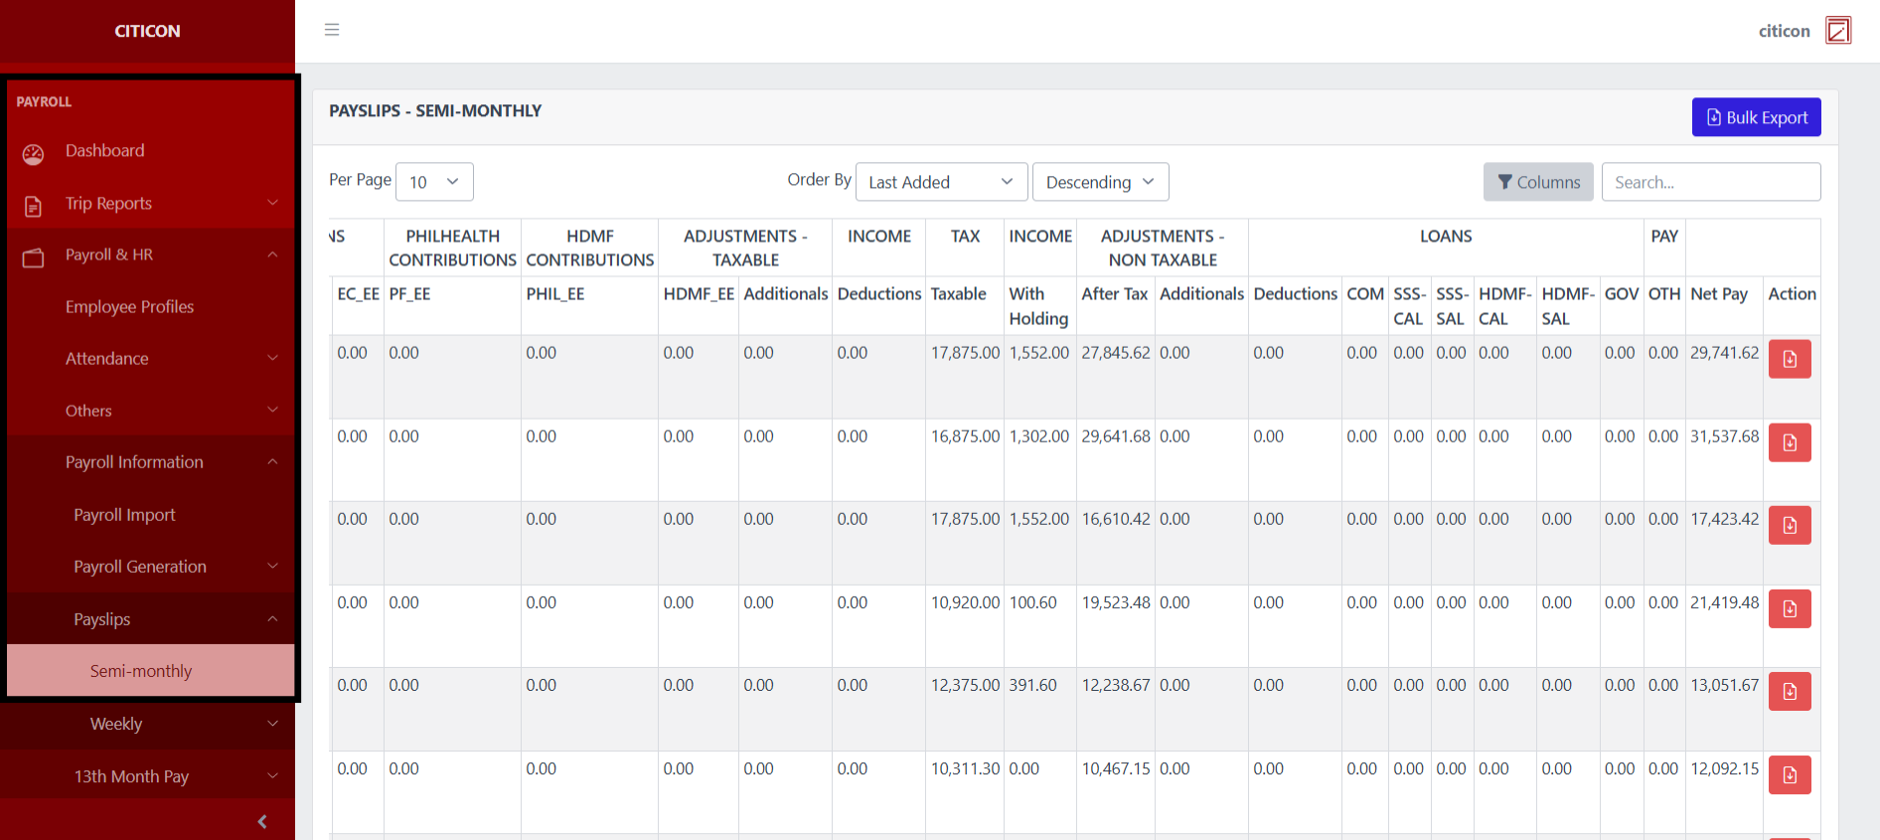
Task: Expand the 13th Month Pay menu
Action: click(272, 776)
